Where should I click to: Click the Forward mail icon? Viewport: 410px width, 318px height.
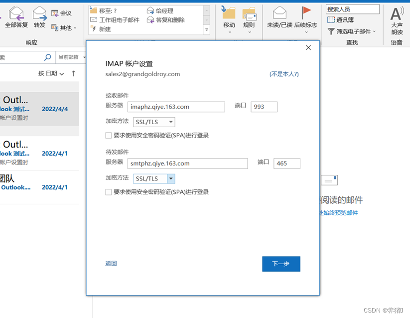point(39,13)
